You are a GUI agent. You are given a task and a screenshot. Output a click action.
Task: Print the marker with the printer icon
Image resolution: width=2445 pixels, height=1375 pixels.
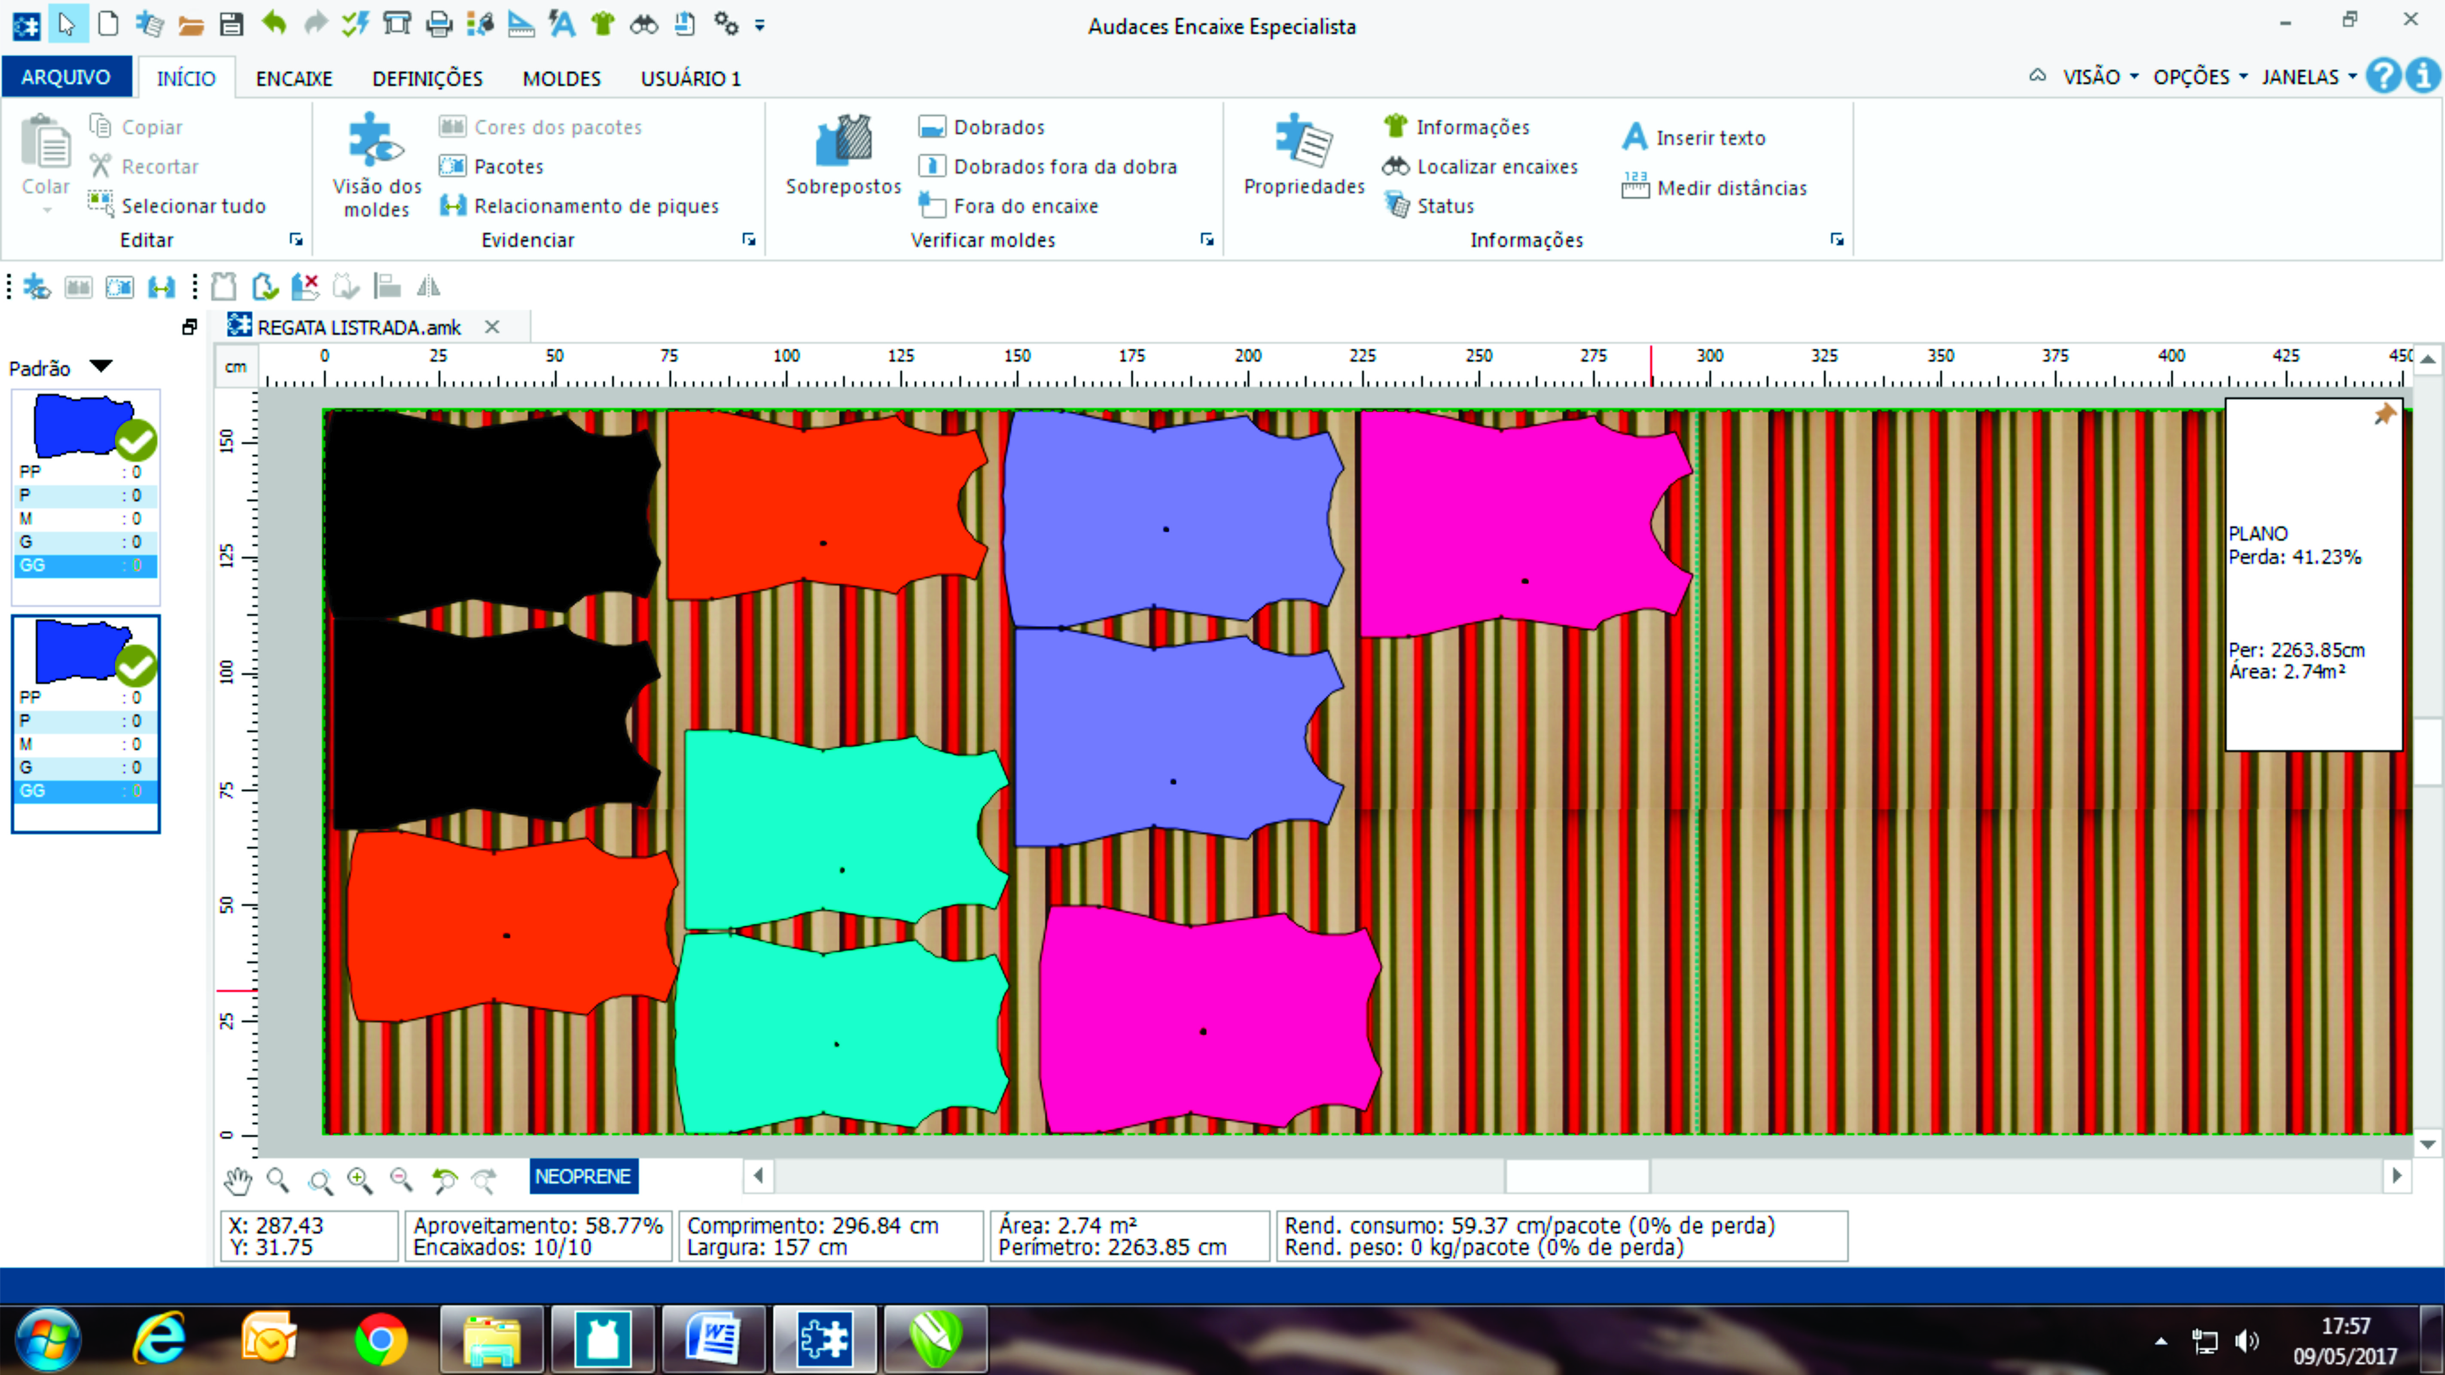439,24
